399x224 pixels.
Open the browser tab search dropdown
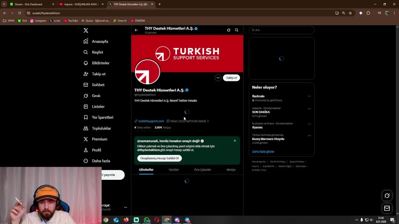(4, 4)
